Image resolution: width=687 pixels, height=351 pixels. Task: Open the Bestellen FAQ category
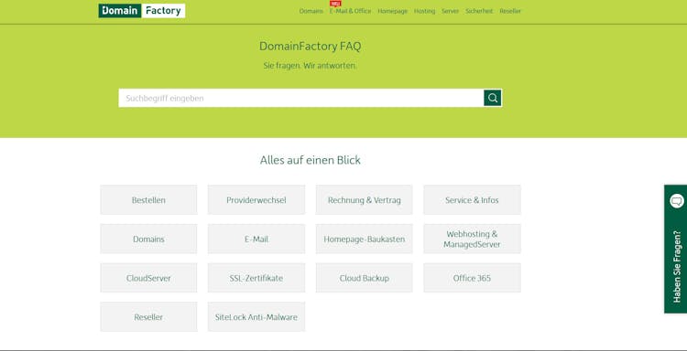coord(148,200)
